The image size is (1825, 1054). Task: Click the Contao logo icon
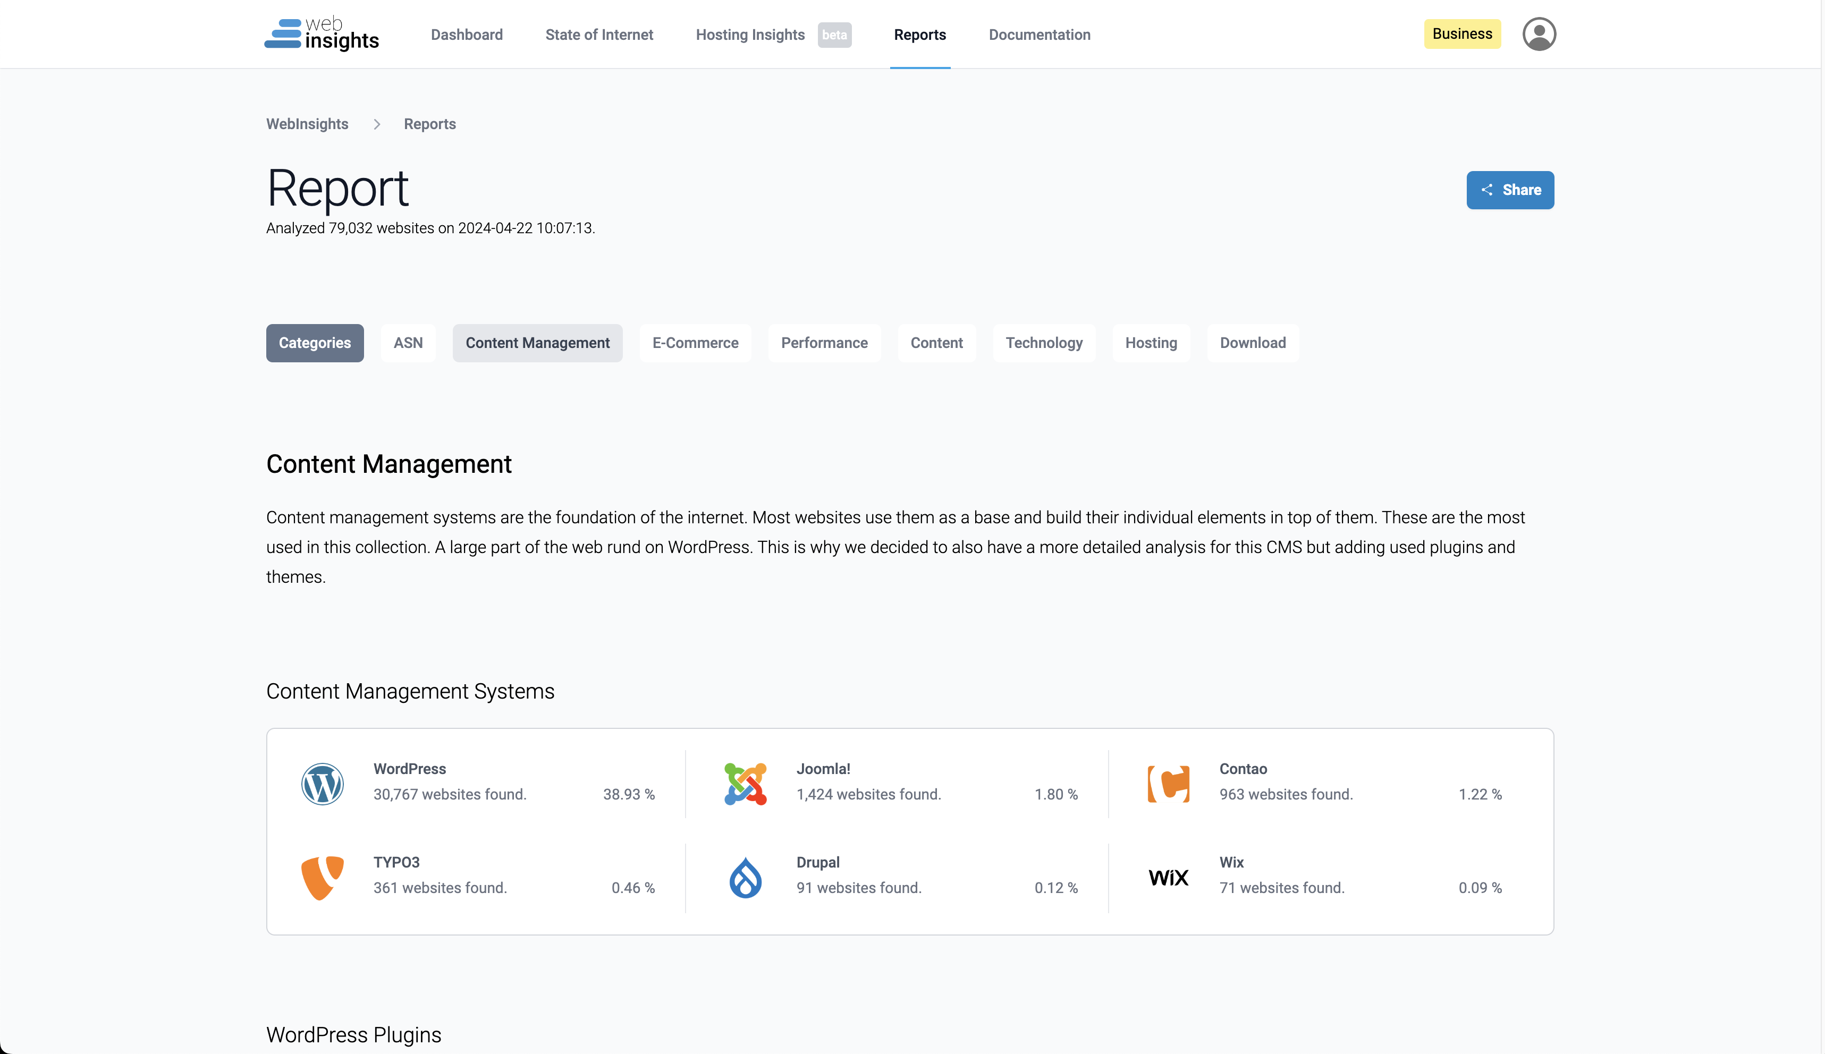(x=1168, y=783)
